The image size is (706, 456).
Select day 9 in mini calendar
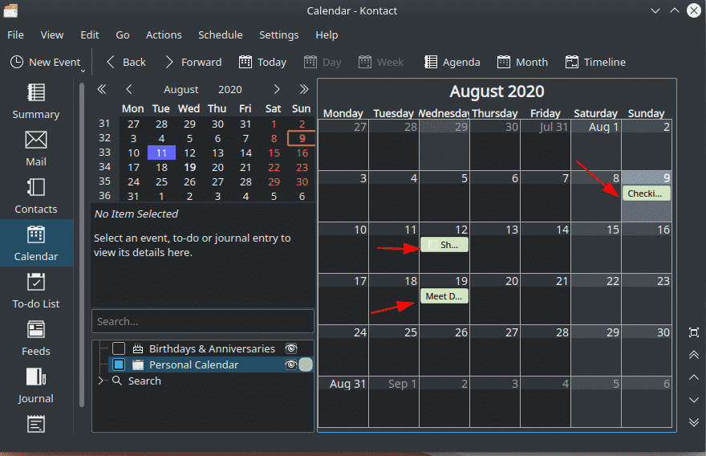coord(302,138)
